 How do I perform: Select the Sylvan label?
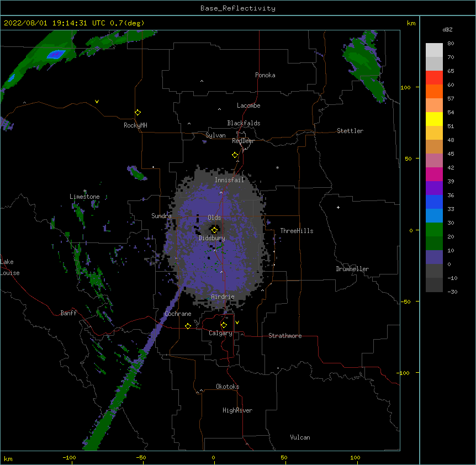(215, 135)
